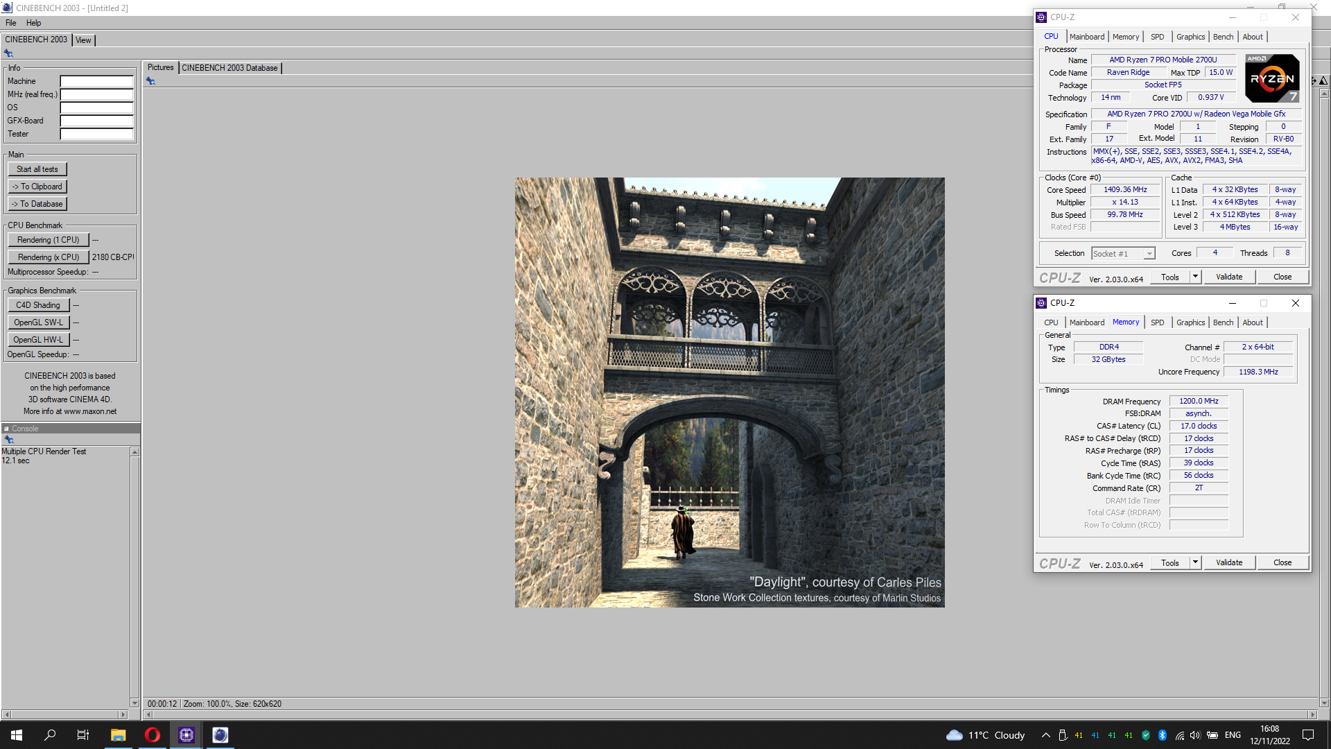The width and height of the screenshot is (1331, 749).
Task: Focus the GFX-Board input field
Action: click(96, 121)
